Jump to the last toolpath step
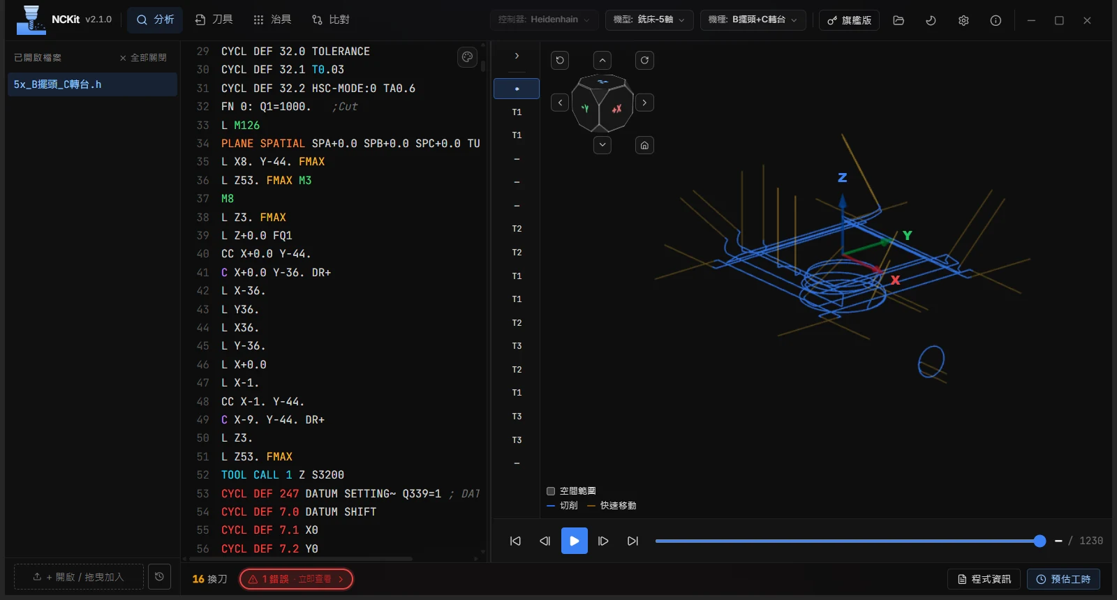Image resolution: width=1117 pixels, height=600 pixels. click(633, 541)
